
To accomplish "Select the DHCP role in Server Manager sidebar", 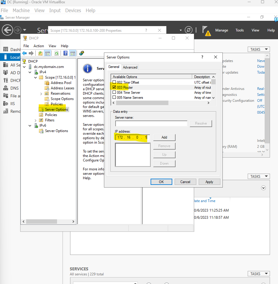I will point(13,80).
